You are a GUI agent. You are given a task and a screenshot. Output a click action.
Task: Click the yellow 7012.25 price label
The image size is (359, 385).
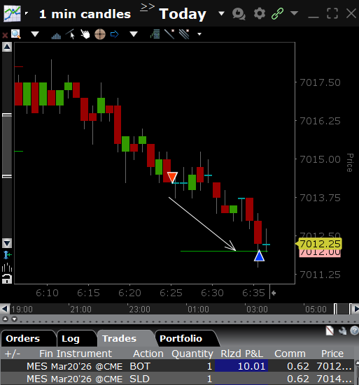pos(319,244)
